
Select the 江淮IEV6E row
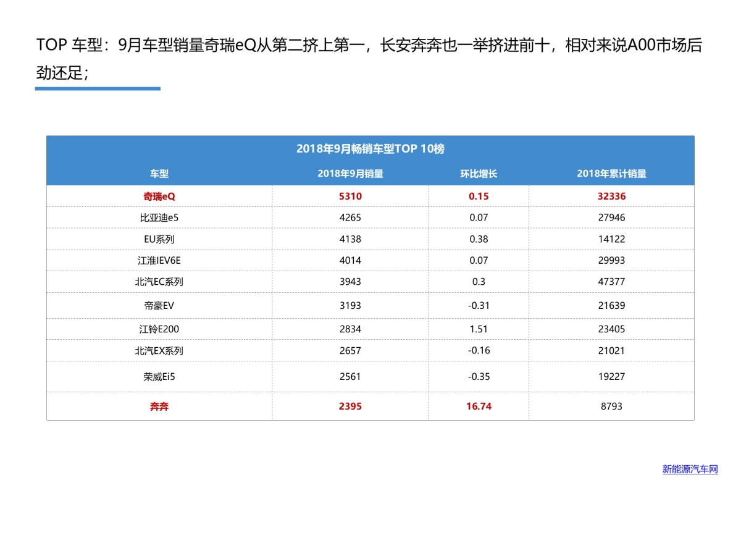pos(158,260)
